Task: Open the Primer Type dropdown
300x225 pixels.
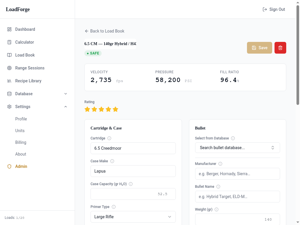Action: pos(133,217)
